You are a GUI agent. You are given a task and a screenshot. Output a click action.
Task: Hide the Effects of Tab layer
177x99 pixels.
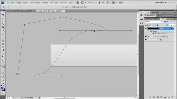[x=151, y=31]
